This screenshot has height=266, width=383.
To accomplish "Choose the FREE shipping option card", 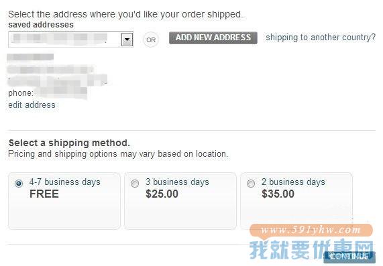I will point(64,201).
